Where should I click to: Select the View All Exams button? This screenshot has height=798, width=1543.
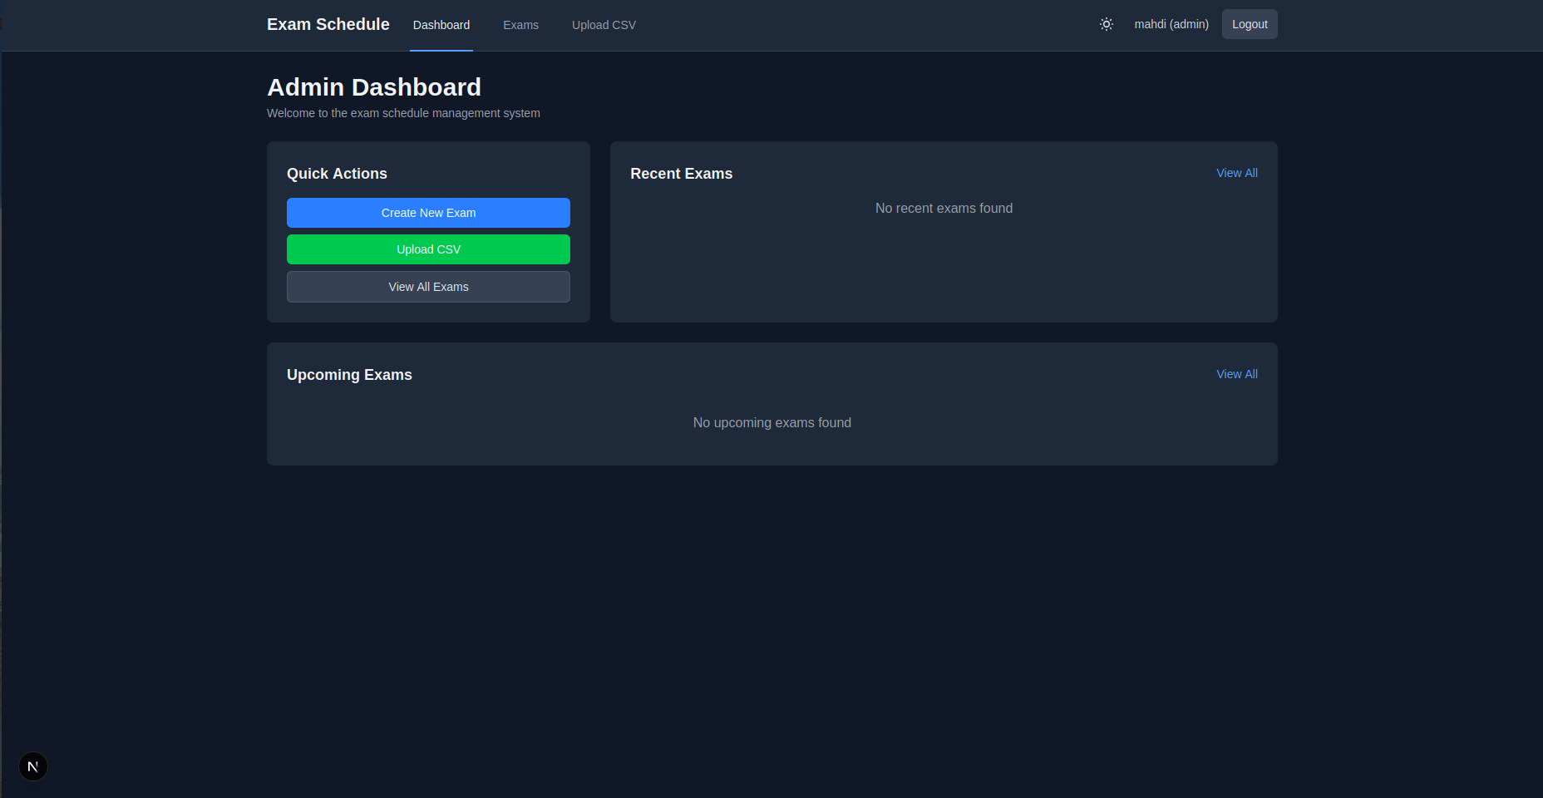(428, 287)
